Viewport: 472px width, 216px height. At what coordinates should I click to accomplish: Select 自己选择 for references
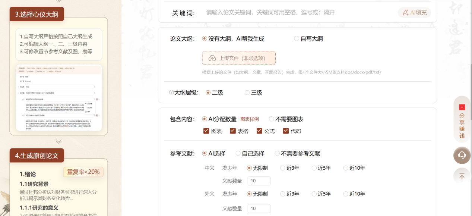tap(238, 153)
